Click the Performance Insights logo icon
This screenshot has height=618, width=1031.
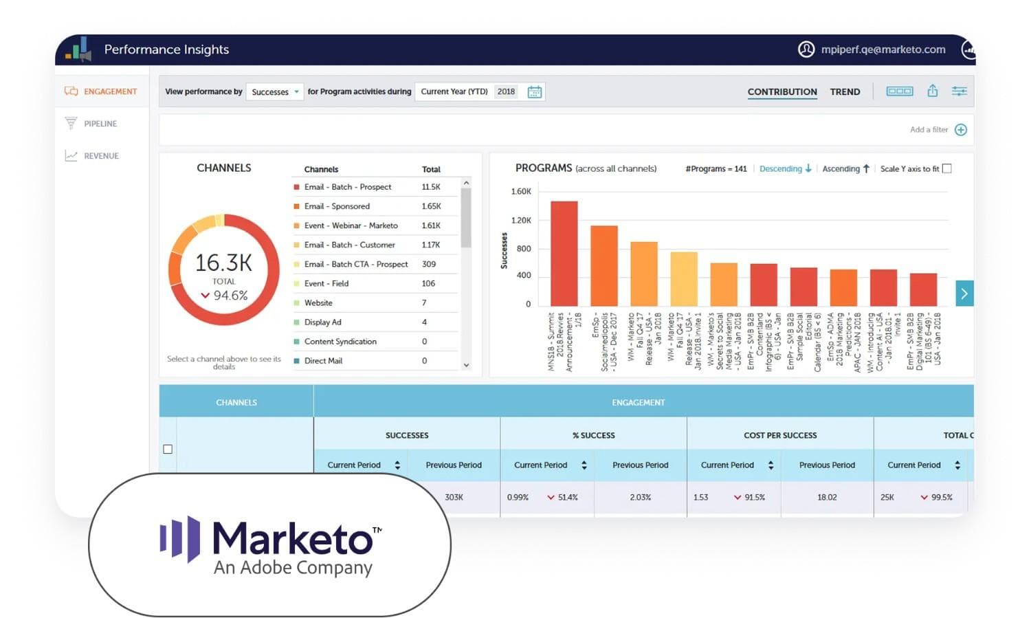pyautogui.click(x=78, y=49)
